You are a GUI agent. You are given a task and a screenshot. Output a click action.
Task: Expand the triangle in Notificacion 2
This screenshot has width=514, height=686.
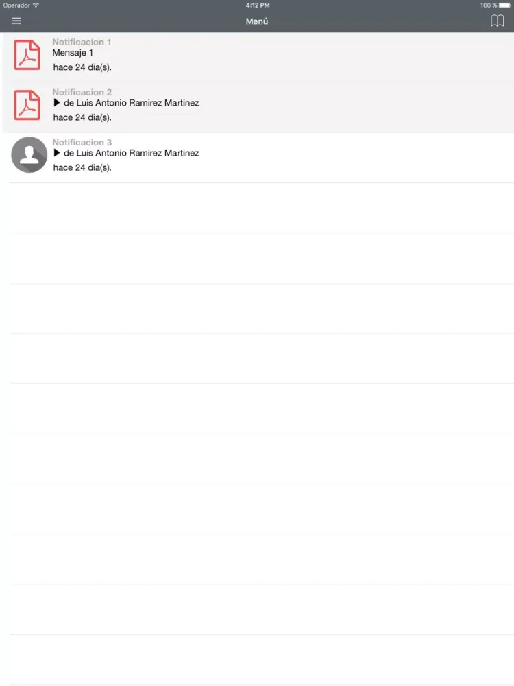point(56,103)
